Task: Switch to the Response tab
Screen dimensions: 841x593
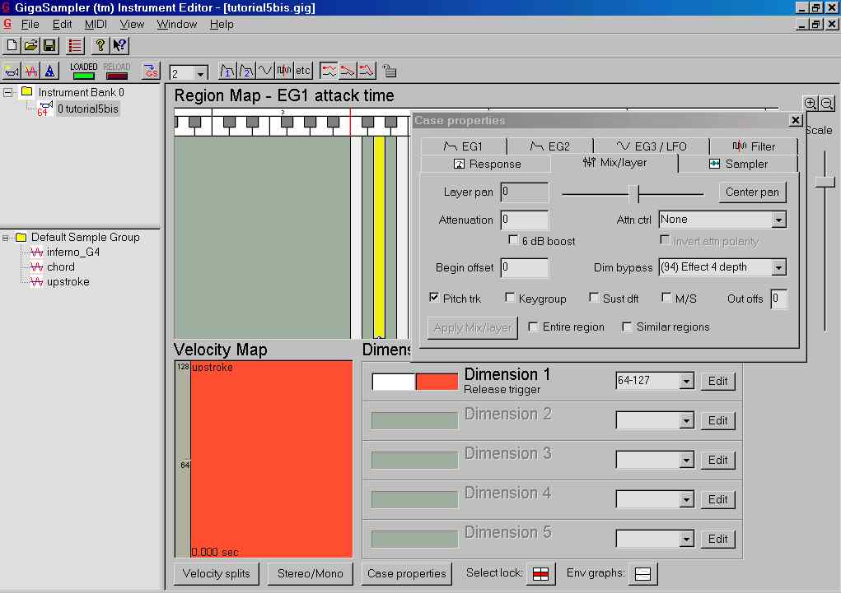Action: click(x=487, y=164)
